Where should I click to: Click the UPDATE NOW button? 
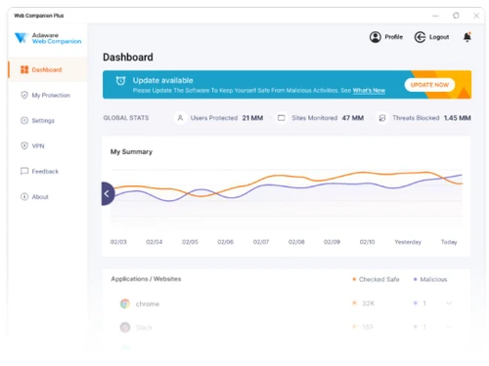click(x=429, y=85)
